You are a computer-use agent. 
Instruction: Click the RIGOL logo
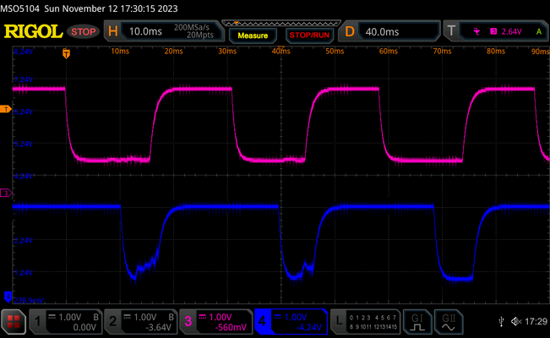point(33,31)
